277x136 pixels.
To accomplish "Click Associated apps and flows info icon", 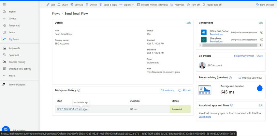I will (232, 105).
